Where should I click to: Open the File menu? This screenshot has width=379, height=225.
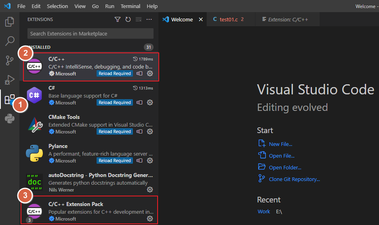21,6
